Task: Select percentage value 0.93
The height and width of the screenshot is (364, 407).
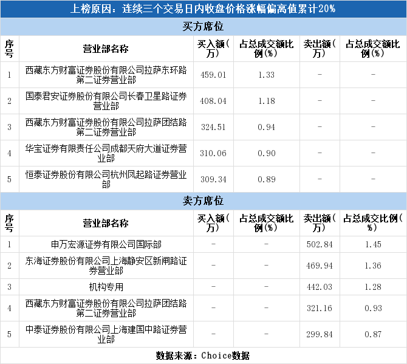Action: (373, 309)
